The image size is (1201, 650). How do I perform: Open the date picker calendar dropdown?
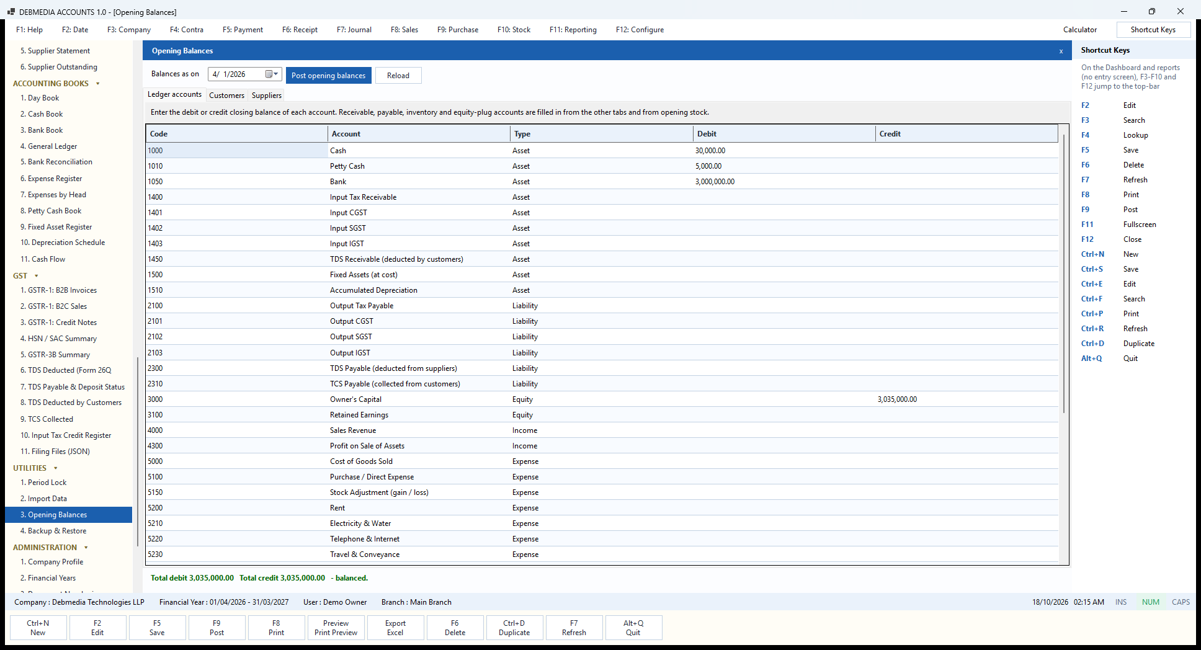(271, 74)
